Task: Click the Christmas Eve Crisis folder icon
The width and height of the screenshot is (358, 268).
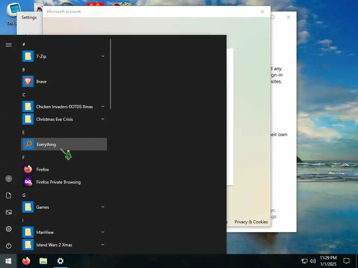Action: click(28, 119)
